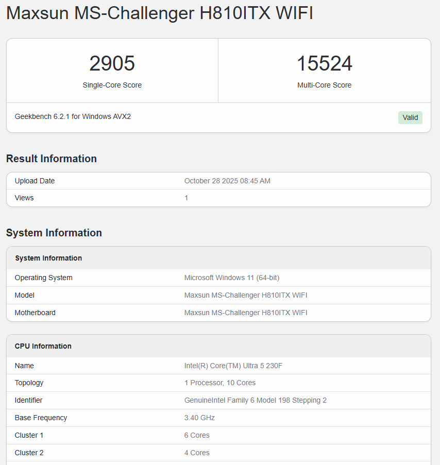Select the Single-Core Score label
This screenshot has width=440, height=465.
point(112,85)
